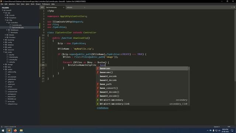Viewport: 236px width, 133px height.
Task: Expand the Models folder
Action: [x=6, y=35]
